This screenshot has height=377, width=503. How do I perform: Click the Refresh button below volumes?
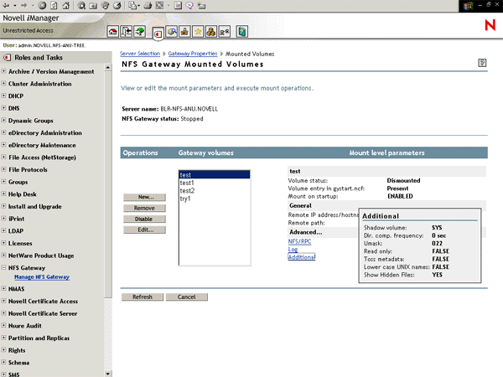[x=143, y=297]
